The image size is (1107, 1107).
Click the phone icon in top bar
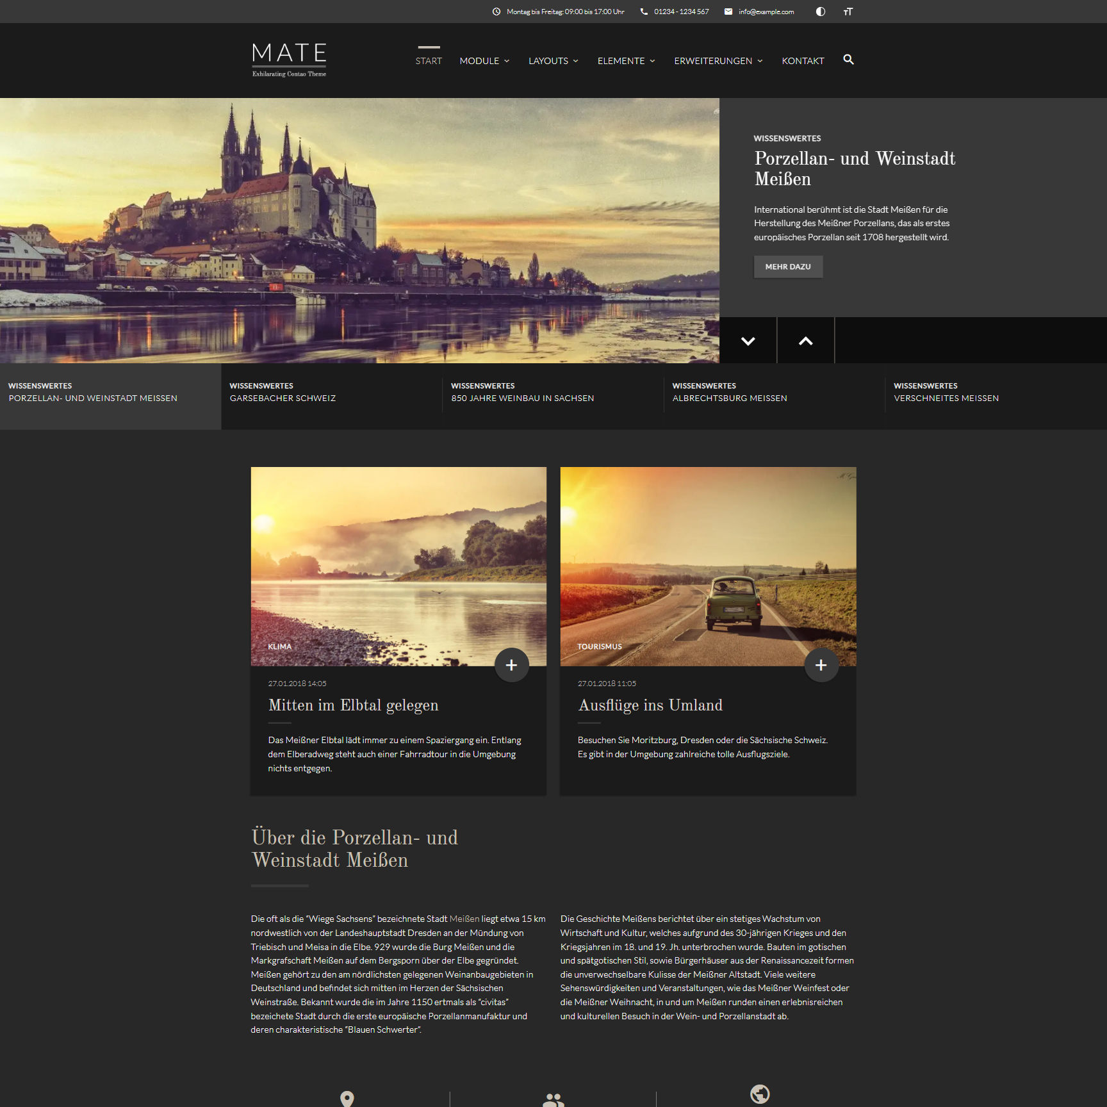tap(644, 12)
